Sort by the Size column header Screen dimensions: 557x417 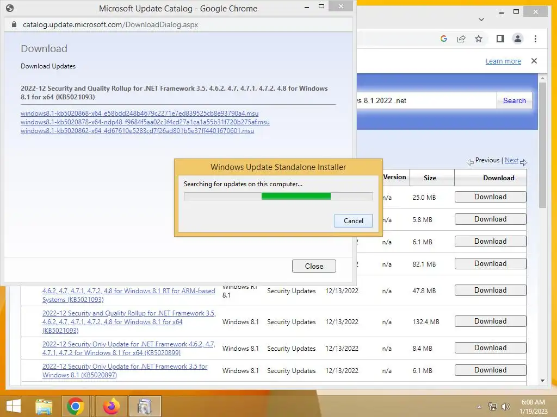tap(430, 178)
